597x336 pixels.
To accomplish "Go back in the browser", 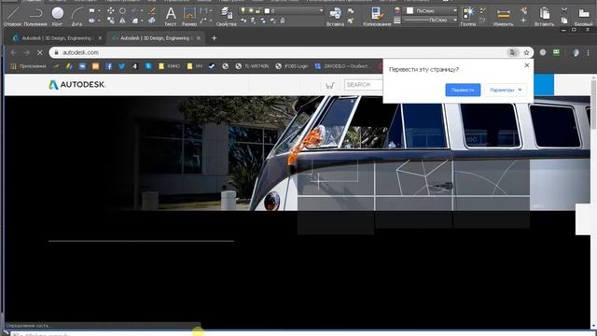I will point(13,52).
